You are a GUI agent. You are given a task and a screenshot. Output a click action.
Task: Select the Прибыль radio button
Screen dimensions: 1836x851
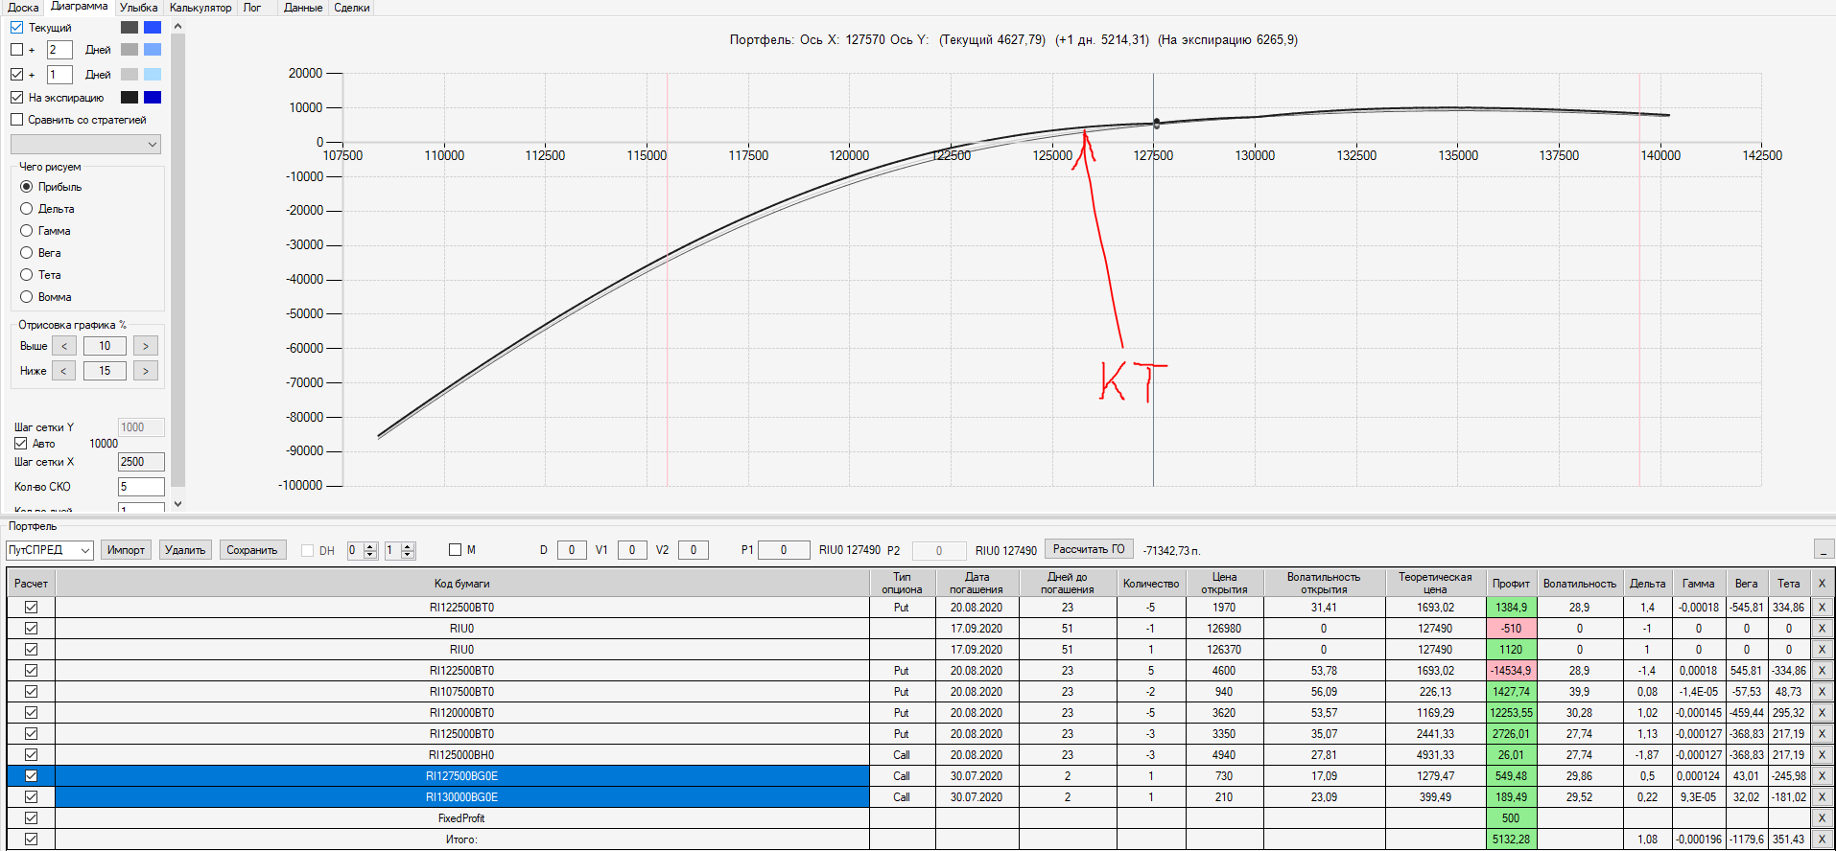pos(27,187)
